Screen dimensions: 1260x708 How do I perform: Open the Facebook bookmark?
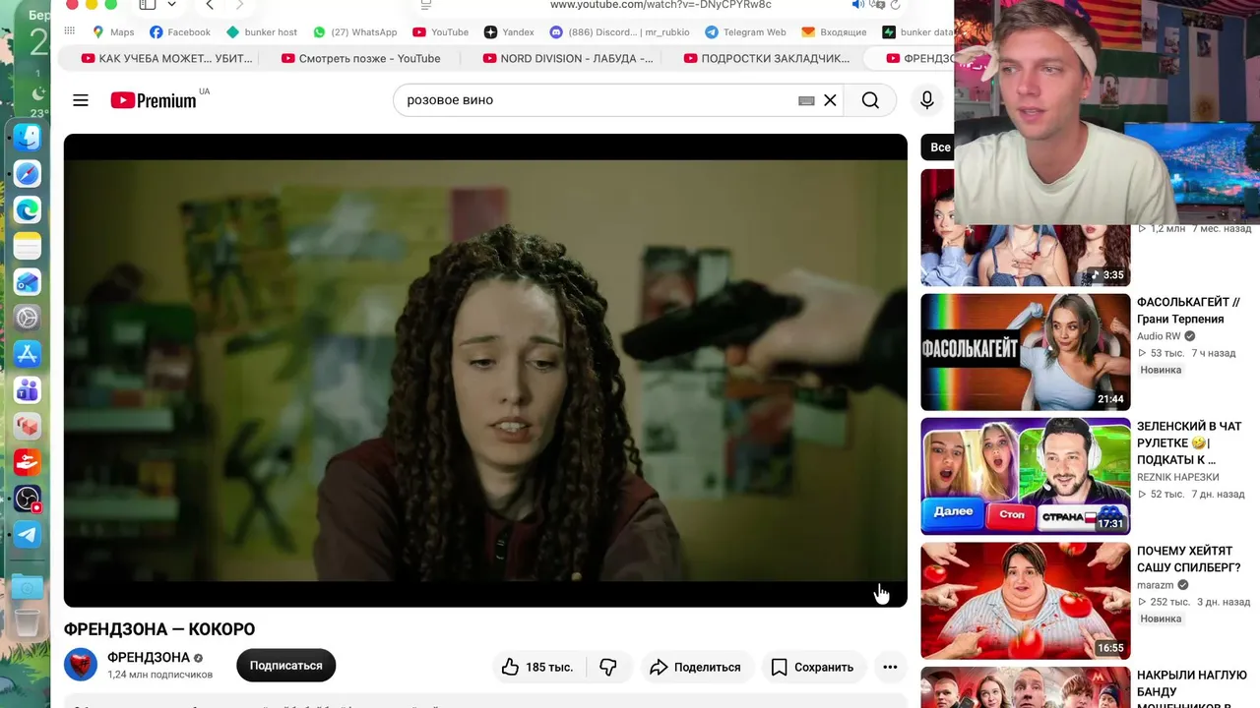[x=180, y=31]
